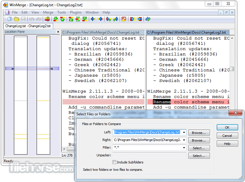Click the Copy to Left toolbar icon

tap(100, 19)
